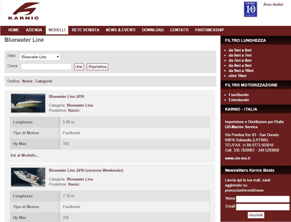Open the AZIENDA menu
291x222 pixels.
34,30
